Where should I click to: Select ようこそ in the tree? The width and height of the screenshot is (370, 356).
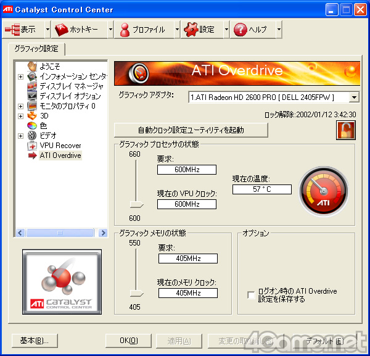tap(50, 67)
